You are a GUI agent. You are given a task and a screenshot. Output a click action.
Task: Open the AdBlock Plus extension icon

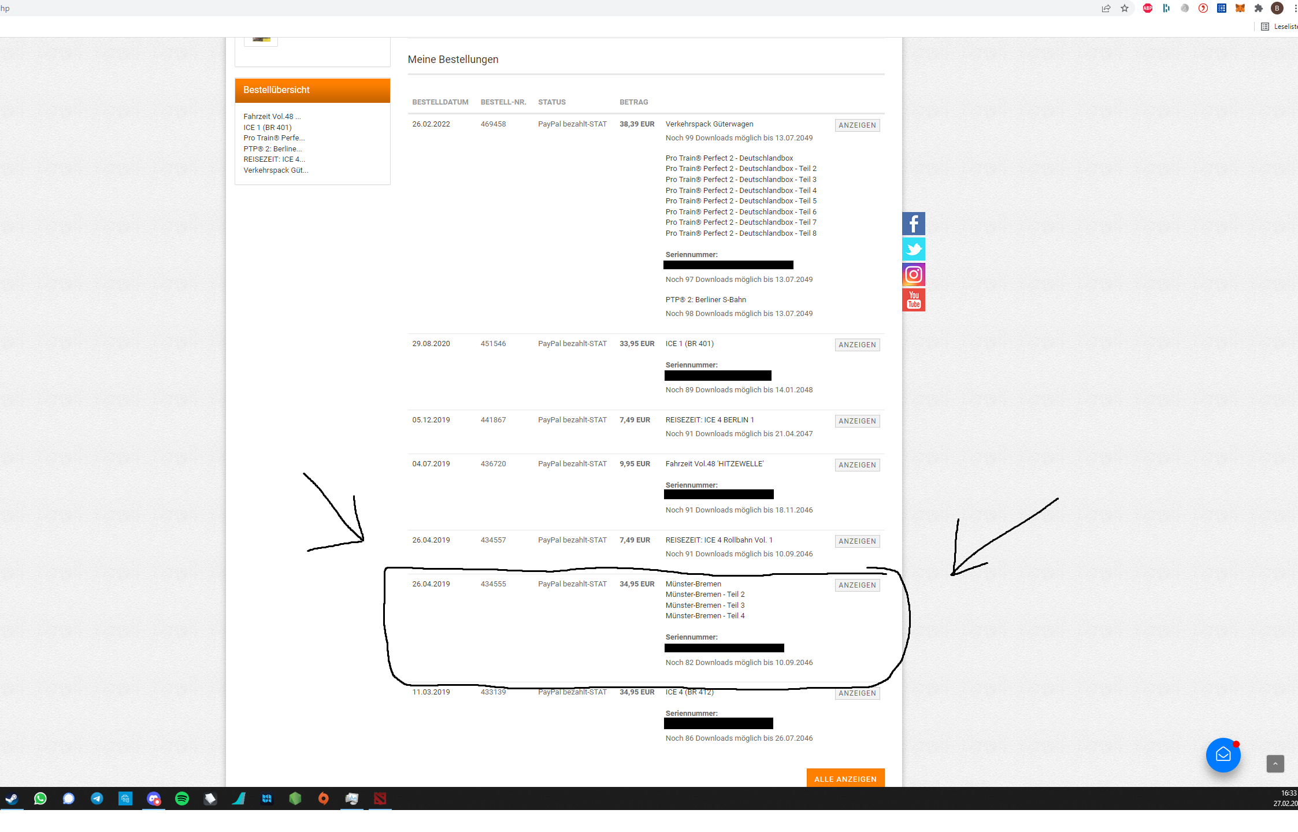pyautogui.click(x=1148, y=8)
